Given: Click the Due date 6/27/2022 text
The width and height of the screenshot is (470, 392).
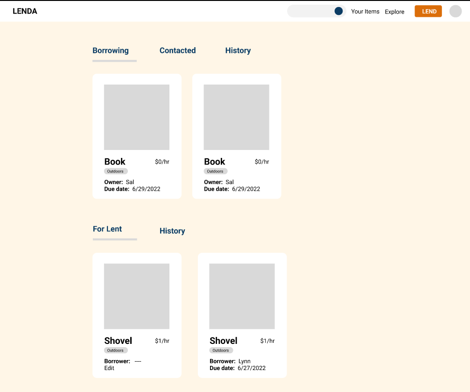Looking at the screenshot, I should tap(238, 368).
